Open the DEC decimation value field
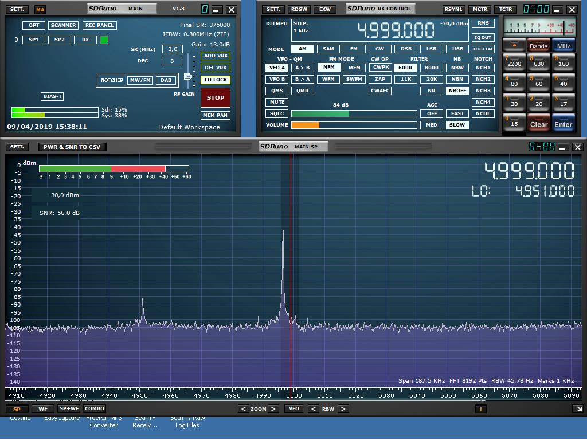587x440 pixels. coord(172,61)
